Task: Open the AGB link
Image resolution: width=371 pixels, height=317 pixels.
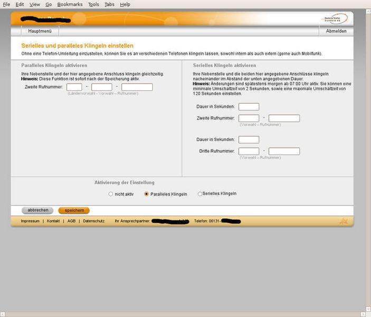Action: pos(71,221)
